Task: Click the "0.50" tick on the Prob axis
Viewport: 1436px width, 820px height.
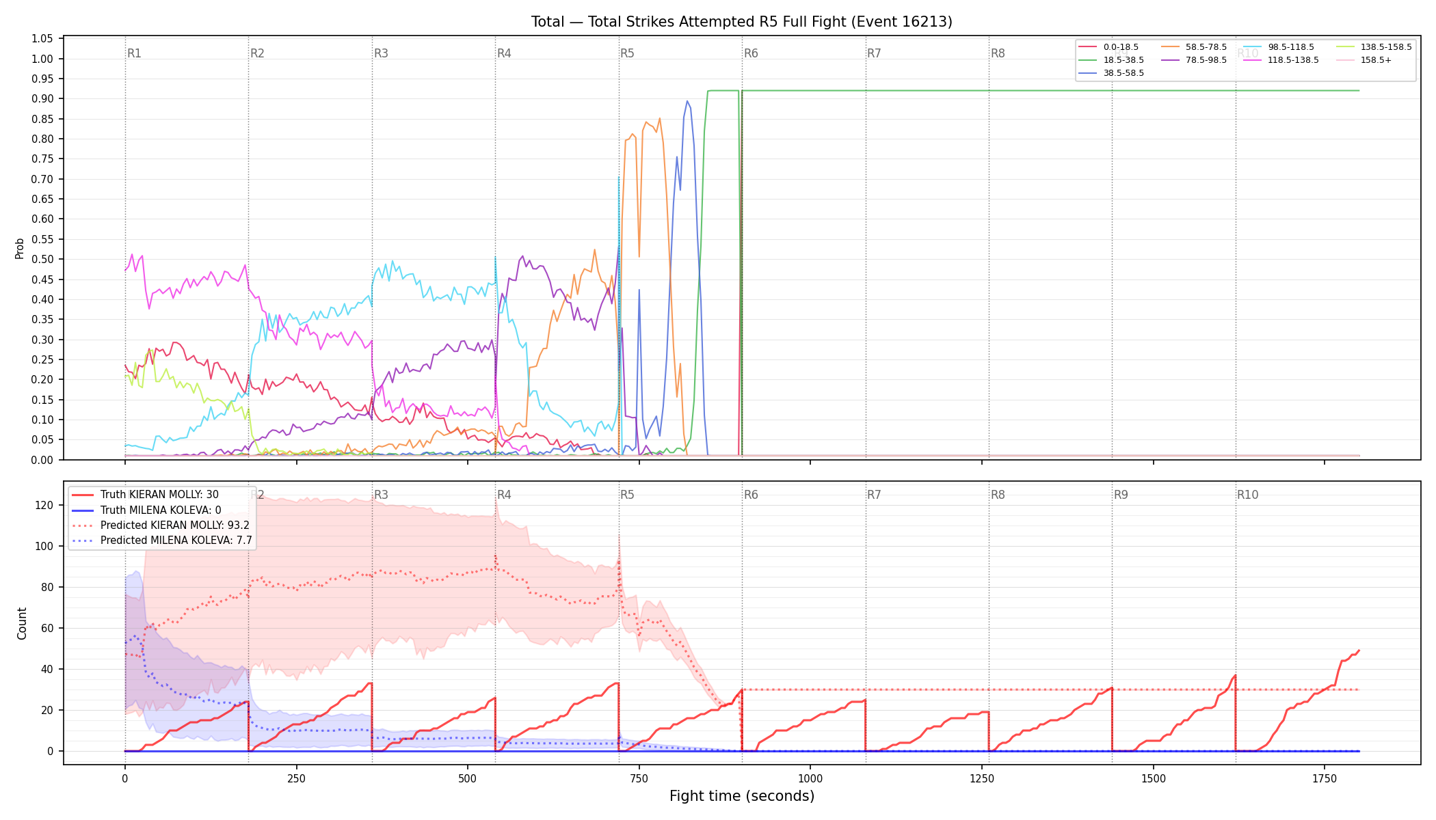Action: [42, 259]
